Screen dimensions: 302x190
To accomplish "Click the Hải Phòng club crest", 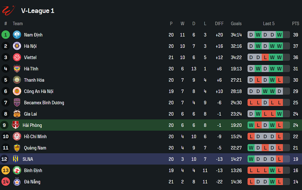I will coord(16,125).
